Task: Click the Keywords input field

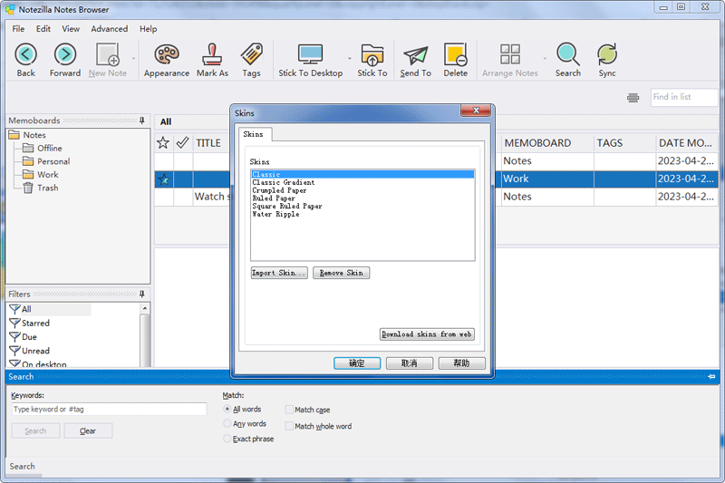Action: point(109,409)
